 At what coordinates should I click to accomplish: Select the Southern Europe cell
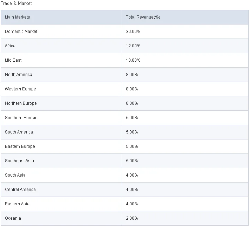(x=21, y=118)
